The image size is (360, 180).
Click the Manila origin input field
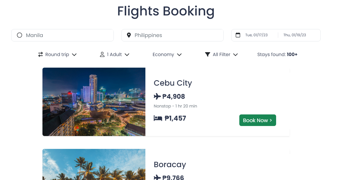[67, 35]
